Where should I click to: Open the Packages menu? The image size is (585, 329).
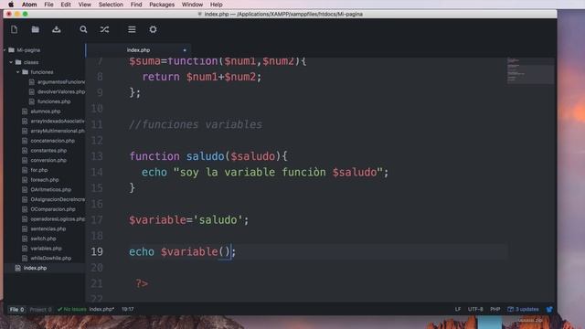click(x=162, y=5)
